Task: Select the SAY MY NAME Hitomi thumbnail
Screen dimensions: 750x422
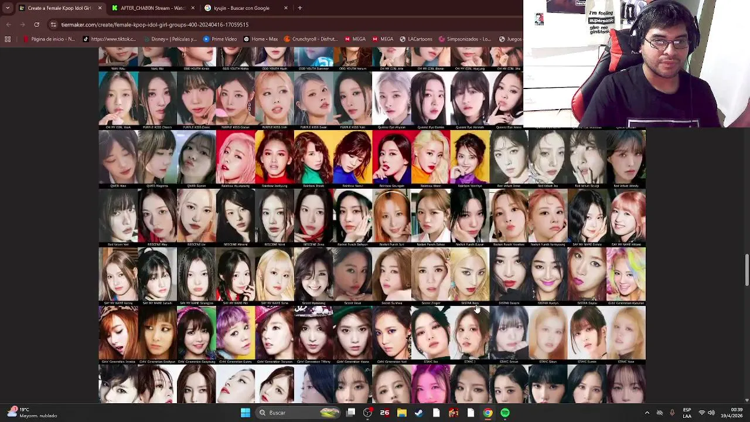Action: [626, 217]
